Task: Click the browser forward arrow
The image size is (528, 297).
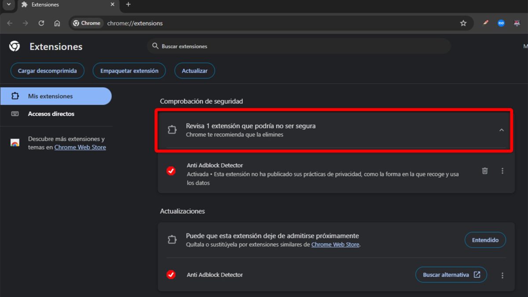Action: 26,23
